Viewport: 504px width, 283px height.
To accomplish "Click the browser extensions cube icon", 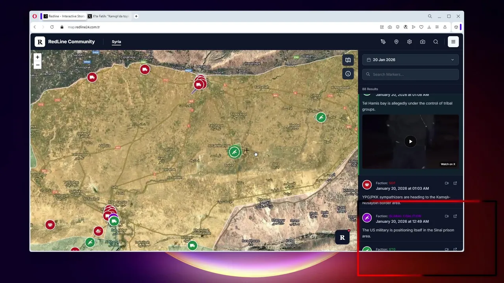I will coord(456,27).
